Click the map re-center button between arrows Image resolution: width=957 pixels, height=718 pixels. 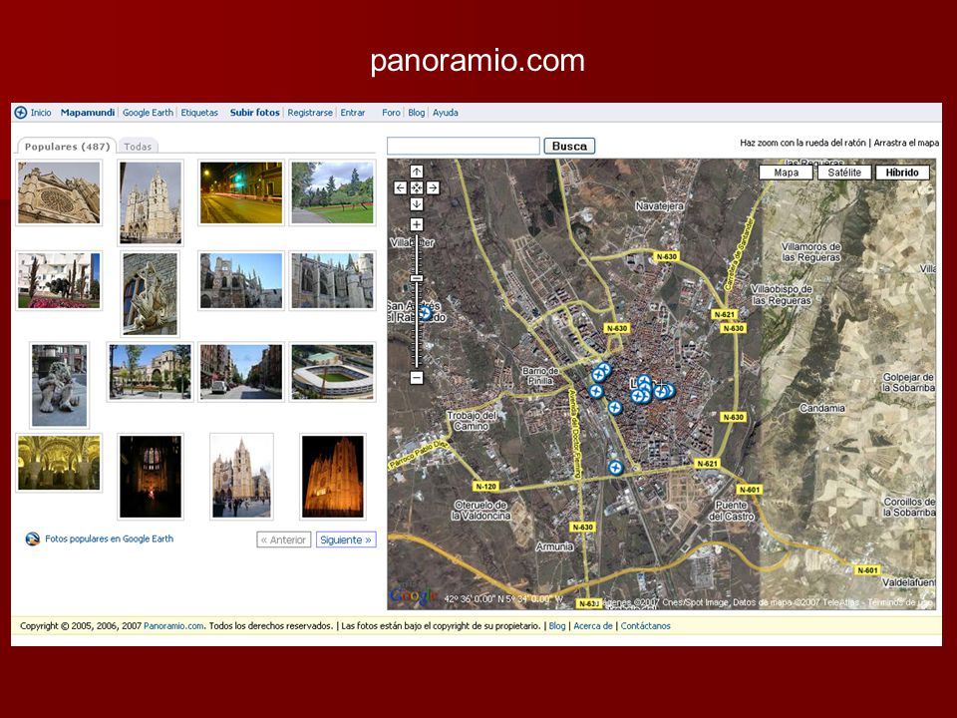pos(417,188)
